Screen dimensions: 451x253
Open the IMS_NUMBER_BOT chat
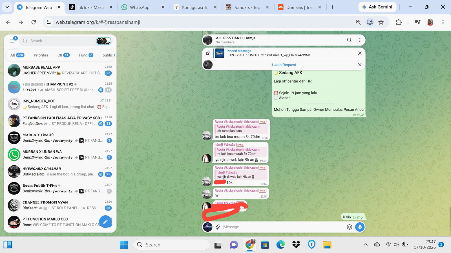[60, 104]
